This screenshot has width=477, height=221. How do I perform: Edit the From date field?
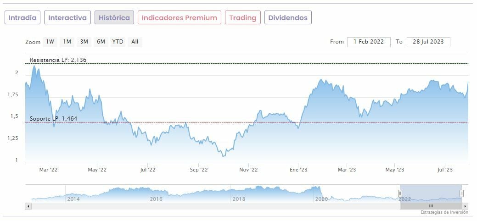click(369, 42)
